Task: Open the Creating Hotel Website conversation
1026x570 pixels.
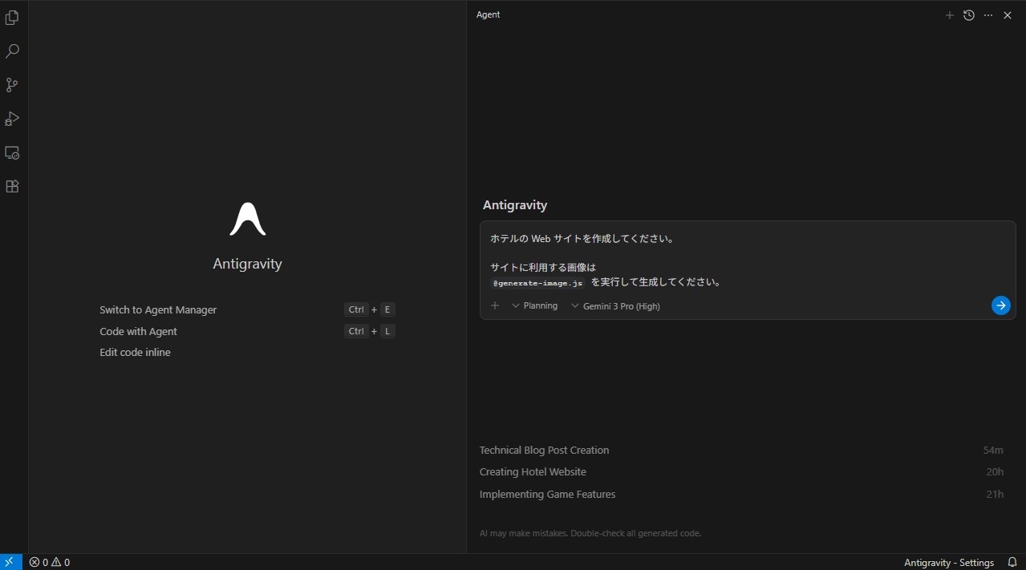Action: tap(533, 472)
